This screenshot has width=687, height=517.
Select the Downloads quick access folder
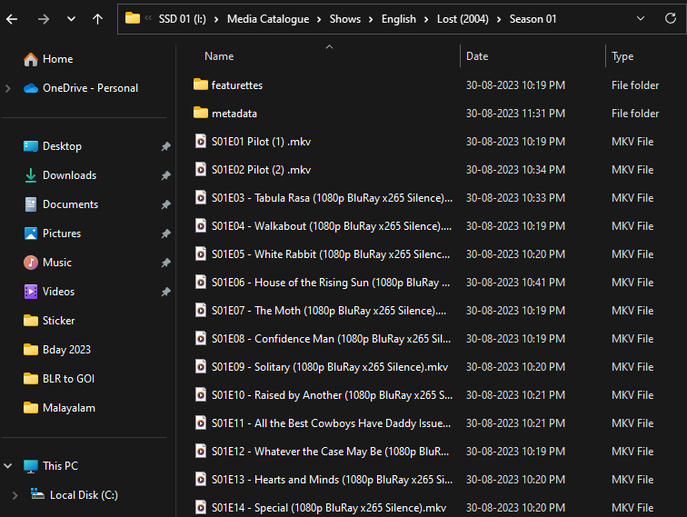coord(69,175)
